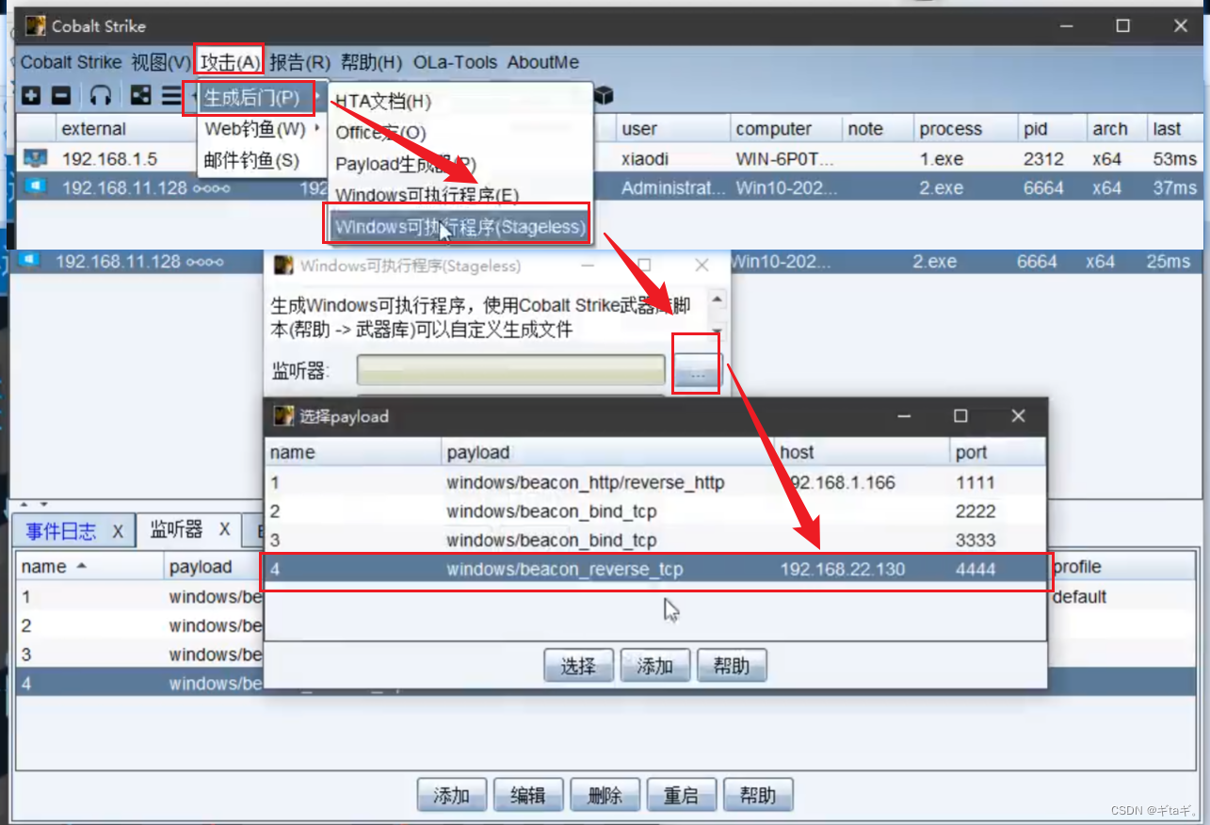The image size is (1210, 825).
Task: Open listeners via headphones toolbar icon
Action: click(101, 96)
